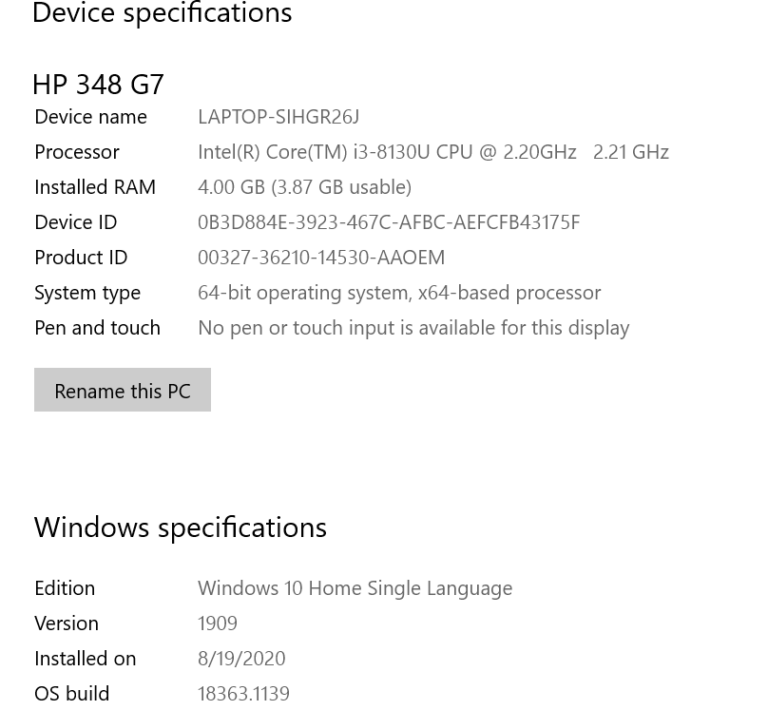The image size is (768, 710).
Task: Click the Windows specifications heading
Action: point(181,528)
